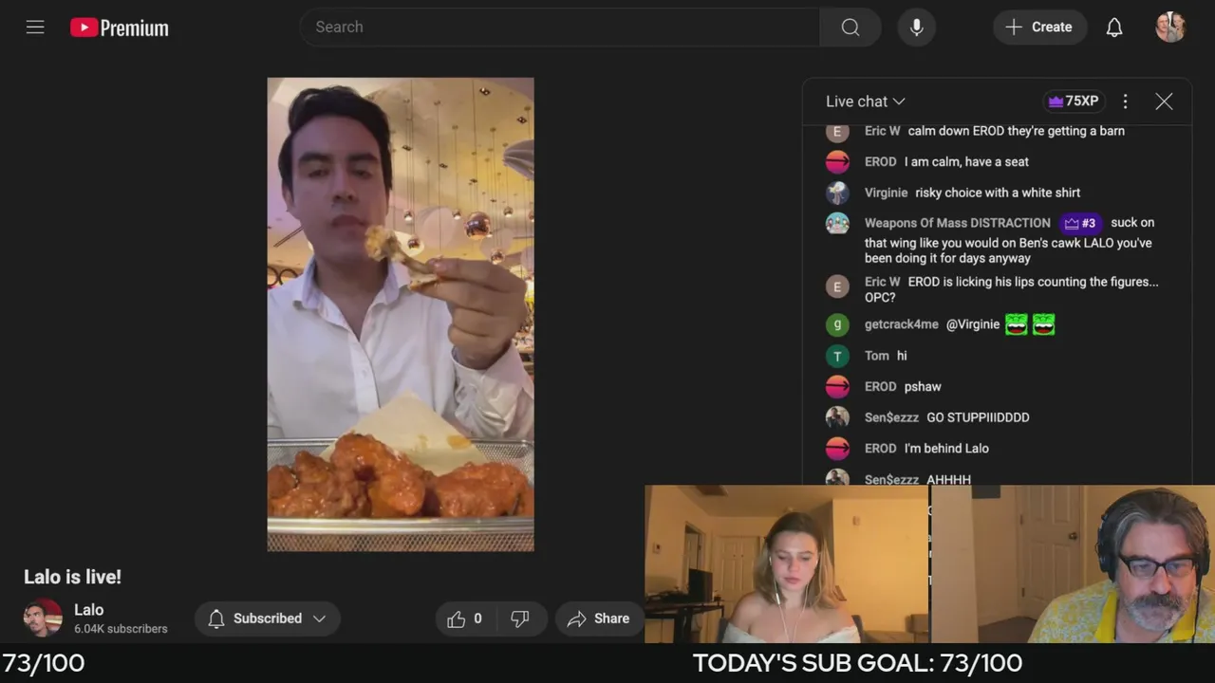Click the like count '0'
Viewport: 1215px width, 683px height.
click(477, 618)
